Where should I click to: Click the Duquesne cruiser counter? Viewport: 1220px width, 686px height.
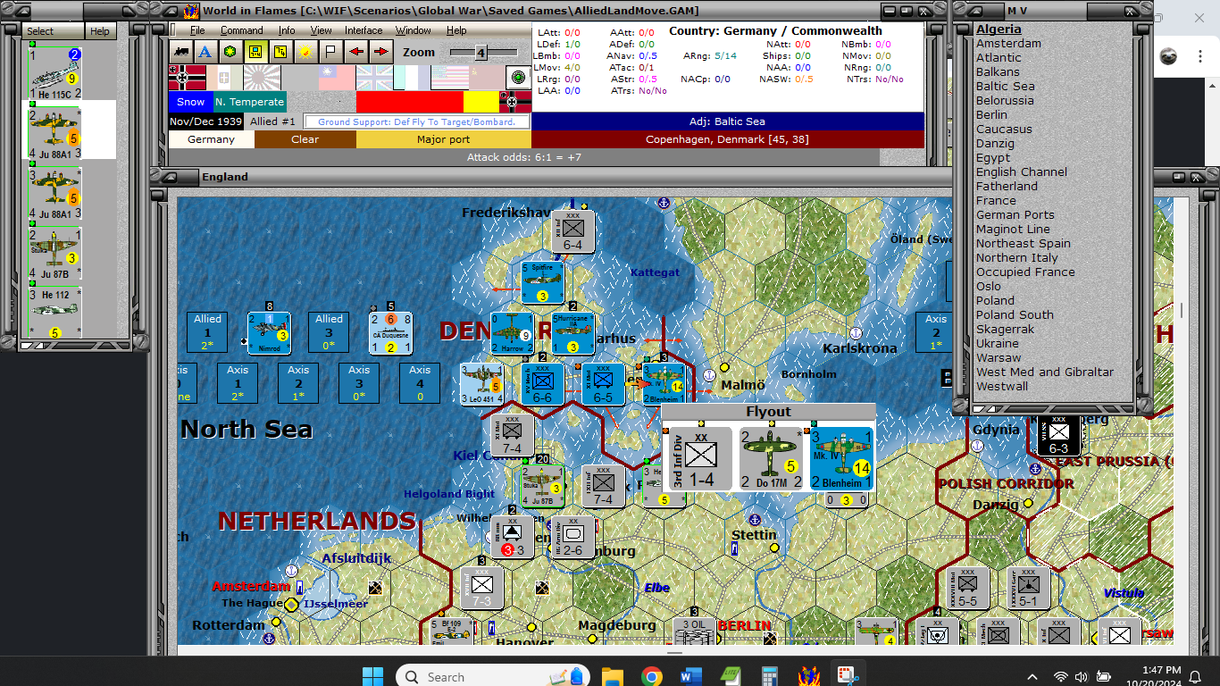coord(390,332)
